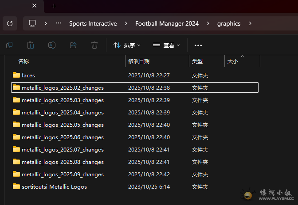Click graphics breadcrumb segment
Screen dimensions: 298x205
coord(229,24)
